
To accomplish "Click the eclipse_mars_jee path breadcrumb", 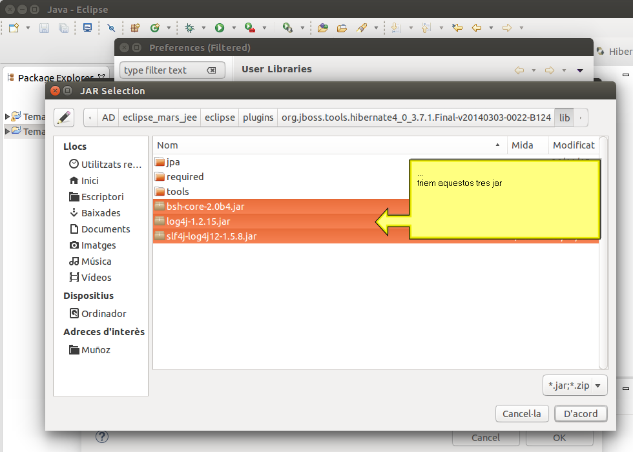I will [160, 118].
